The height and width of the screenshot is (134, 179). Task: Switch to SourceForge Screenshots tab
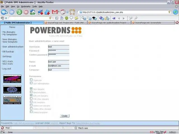[153, 23]
